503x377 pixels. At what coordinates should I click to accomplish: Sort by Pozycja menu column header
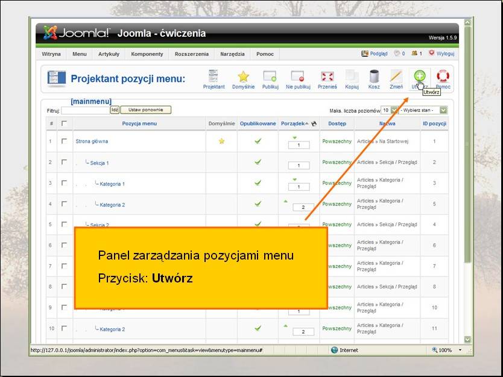[139, 123]
